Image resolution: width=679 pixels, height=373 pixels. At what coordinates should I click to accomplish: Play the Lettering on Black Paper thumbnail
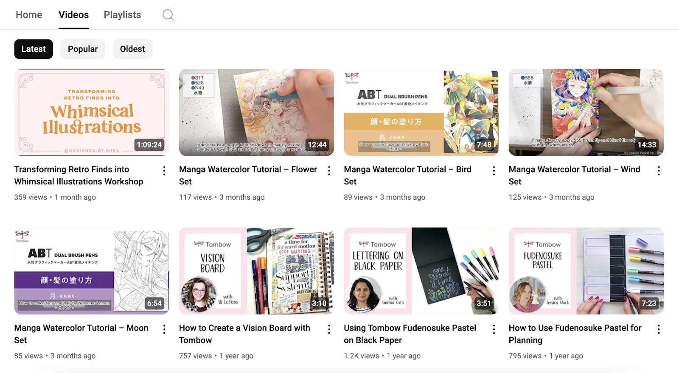click(x=421, y=271)
